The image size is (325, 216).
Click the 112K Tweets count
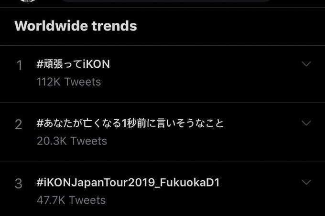[69, 82]
